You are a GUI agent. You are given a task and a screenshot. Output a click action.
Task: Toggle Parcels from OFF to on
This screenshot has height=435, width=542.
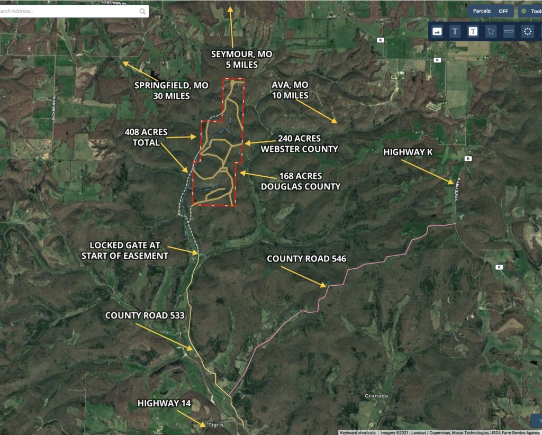[x=491, y=11]
